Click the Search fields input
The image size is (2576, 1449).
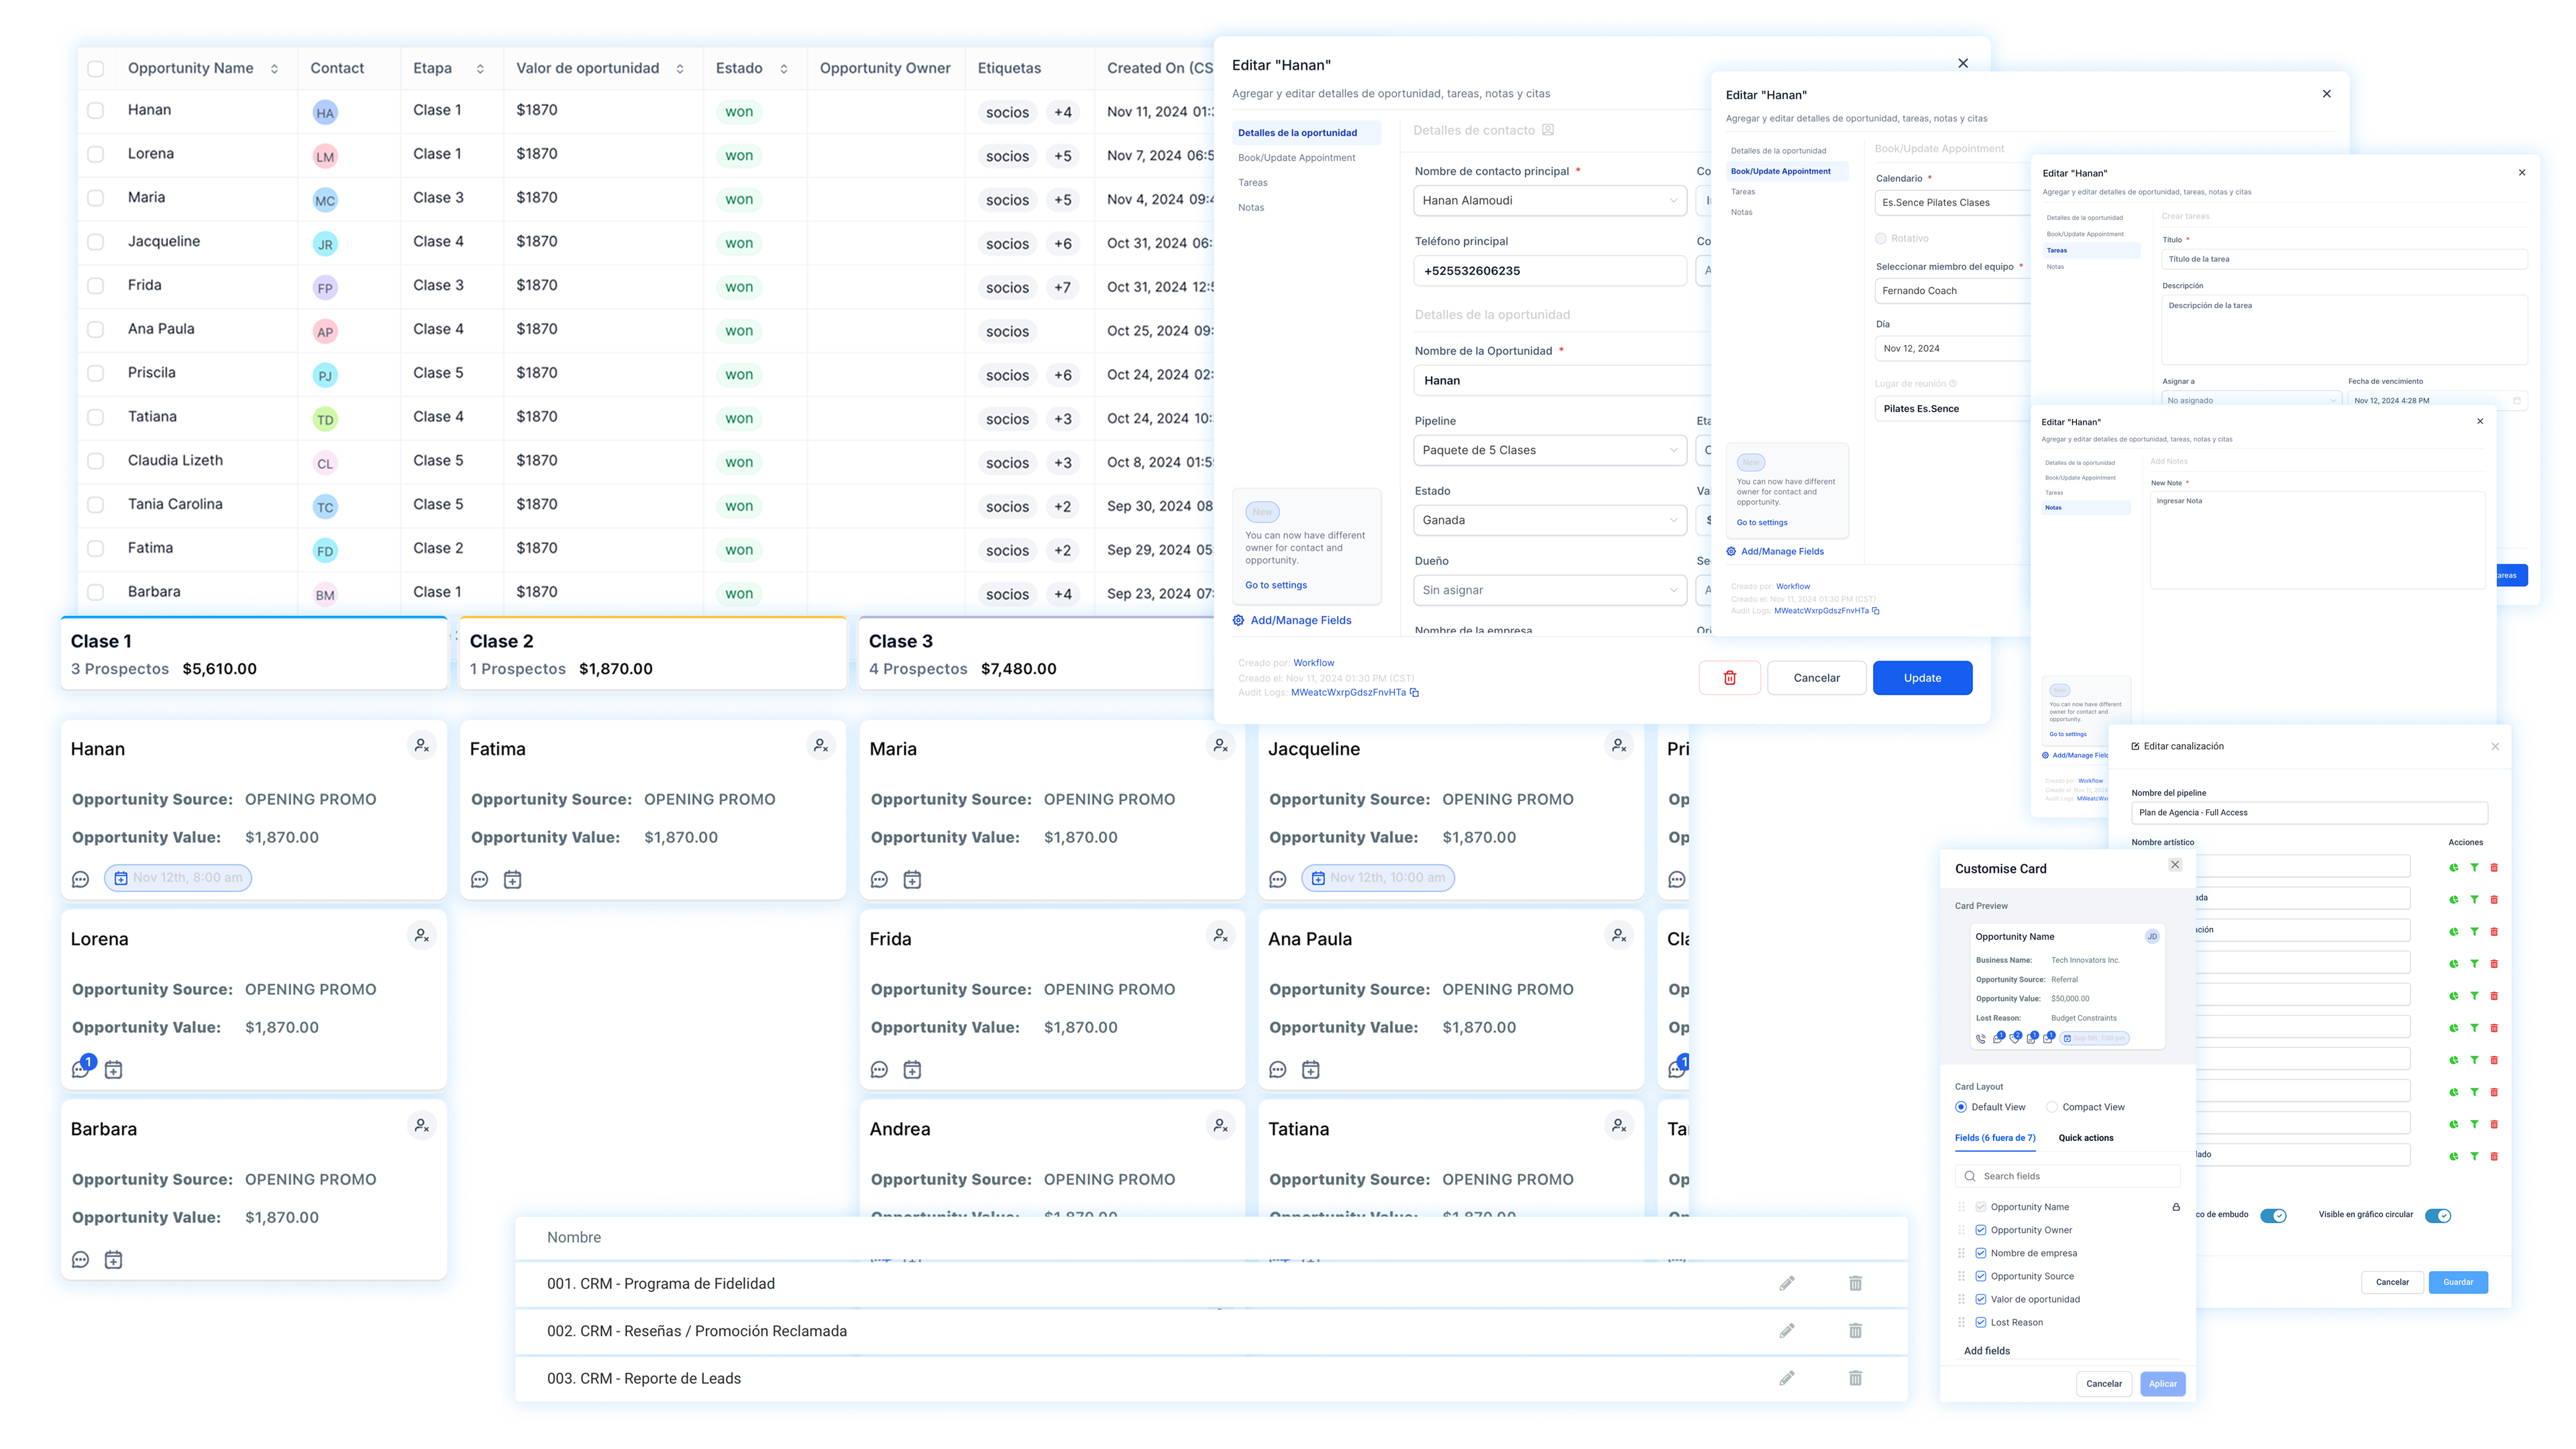point(2068,1177)
